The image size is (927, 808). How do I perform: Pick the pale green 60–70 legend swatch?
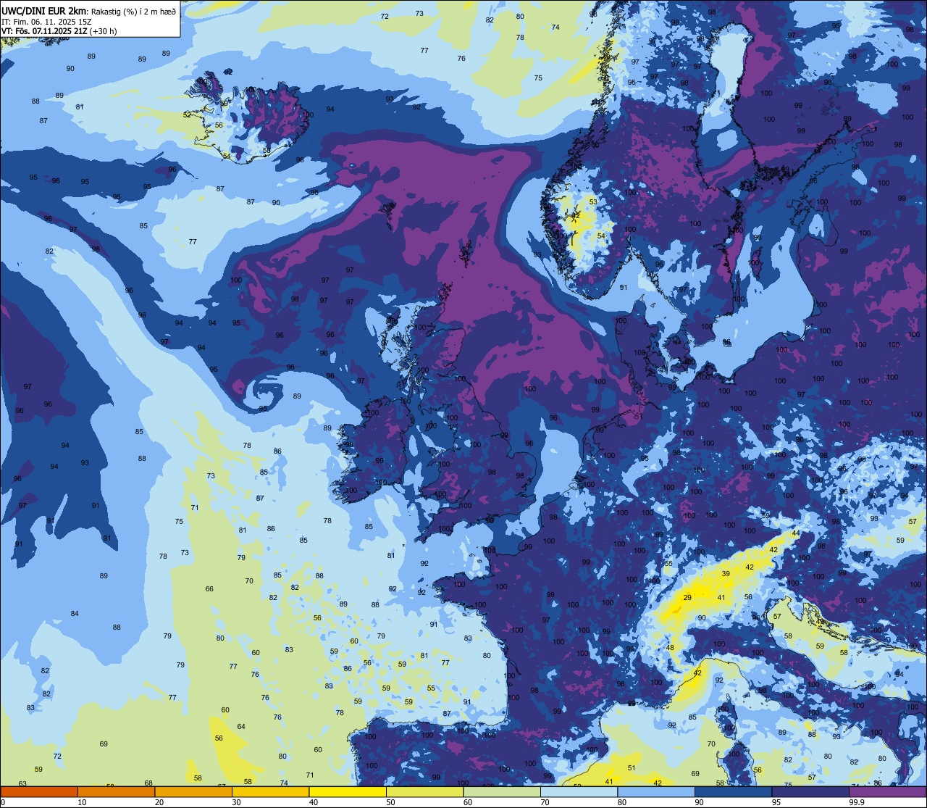click(502, 791)
